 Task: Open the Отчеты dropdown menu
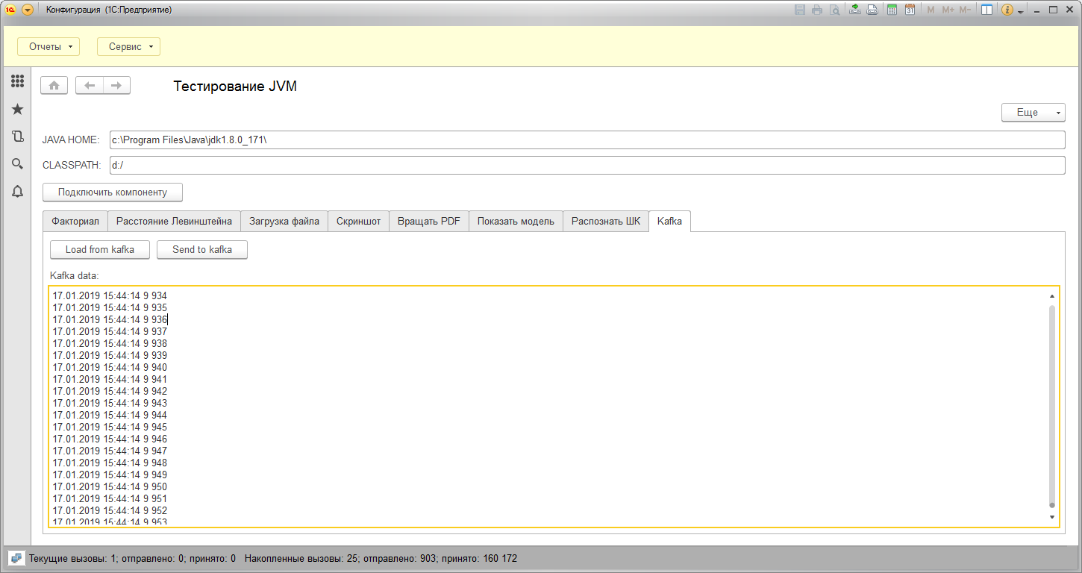(x=49, y=46)
